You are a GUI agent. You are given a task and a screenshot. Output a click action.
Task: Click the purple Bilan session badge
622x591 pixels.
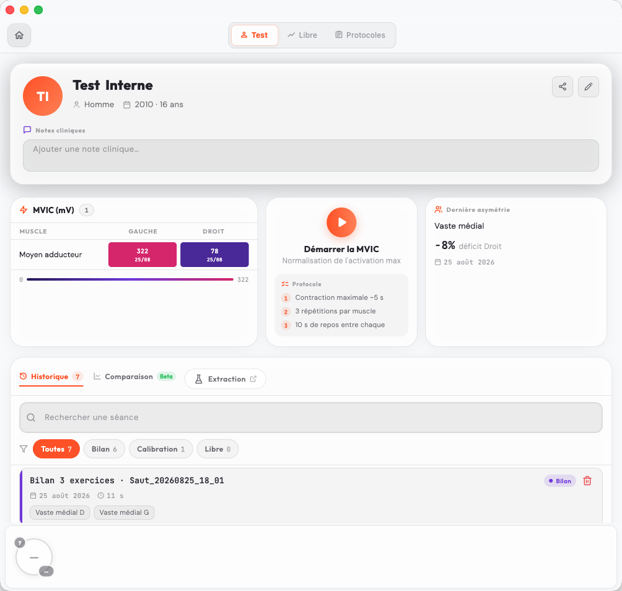(559, 481)
